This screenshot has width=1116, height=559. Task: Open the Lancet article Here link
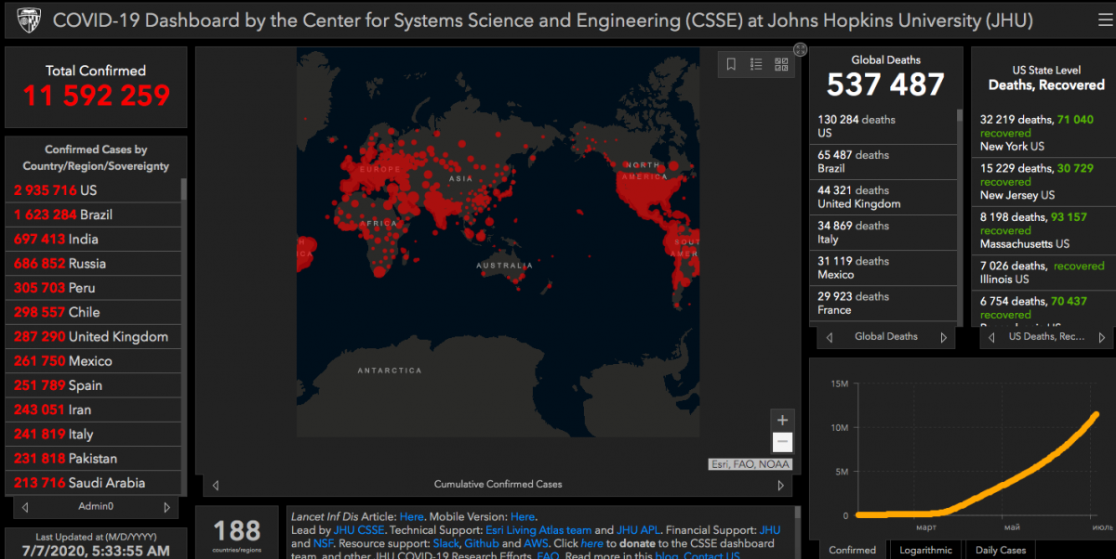411,516
